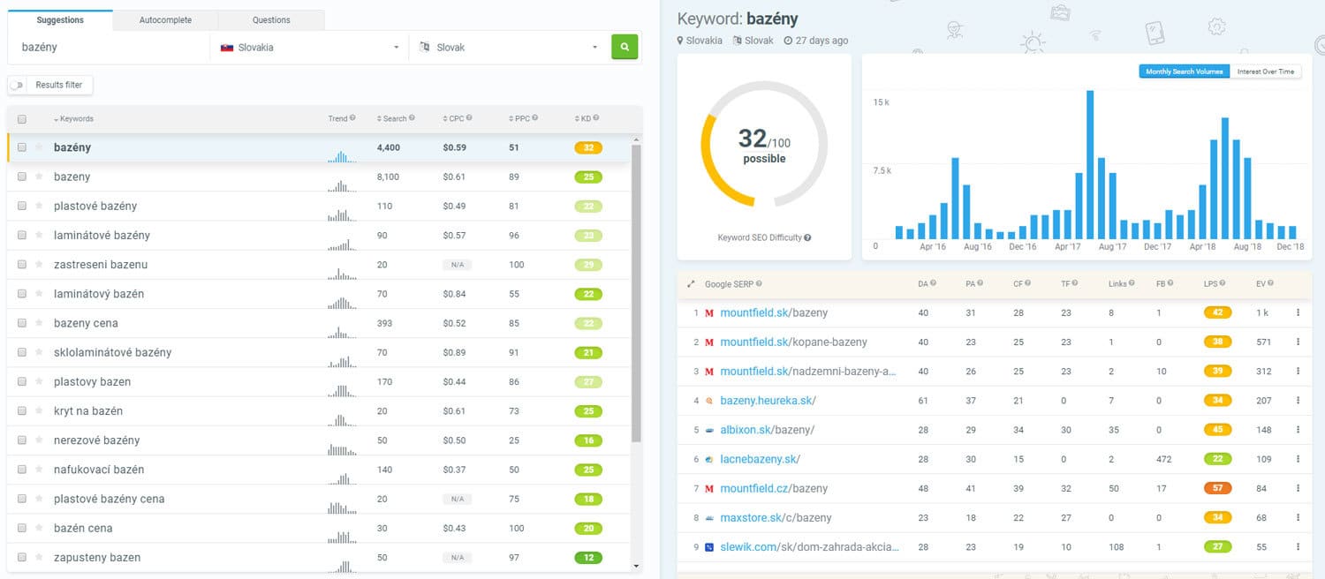The height and width of the screenshot is (579, 1325).
Task: Open help icon next to PPC column
Action: pos(534,118)
